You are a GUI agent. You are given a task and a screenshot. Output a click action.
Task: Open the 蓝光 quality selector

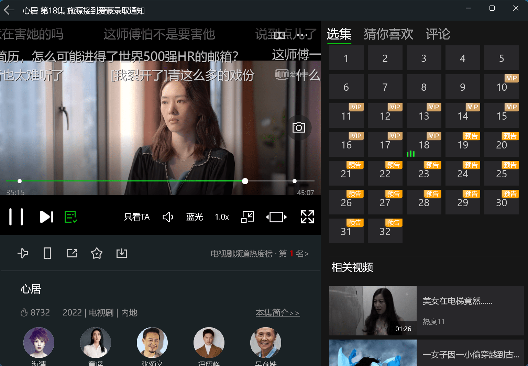coord(195,217)
